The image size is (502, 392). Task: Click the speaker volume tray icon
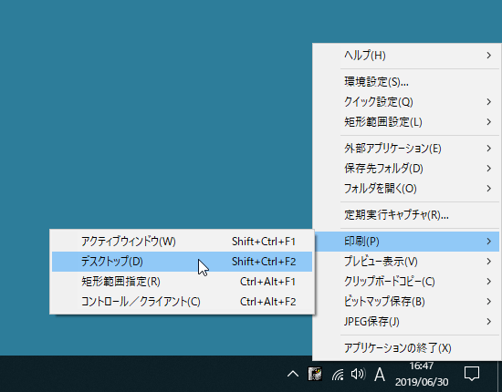(x=358, y=374)
